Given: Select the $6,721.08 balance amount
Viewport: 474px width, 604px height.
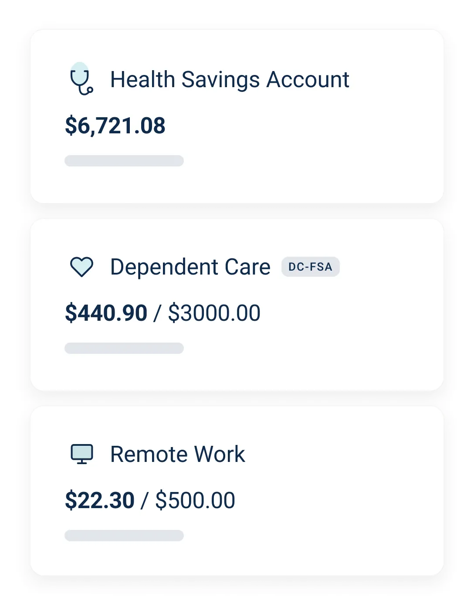Looking at the screenshot, I should click(115, 126).
